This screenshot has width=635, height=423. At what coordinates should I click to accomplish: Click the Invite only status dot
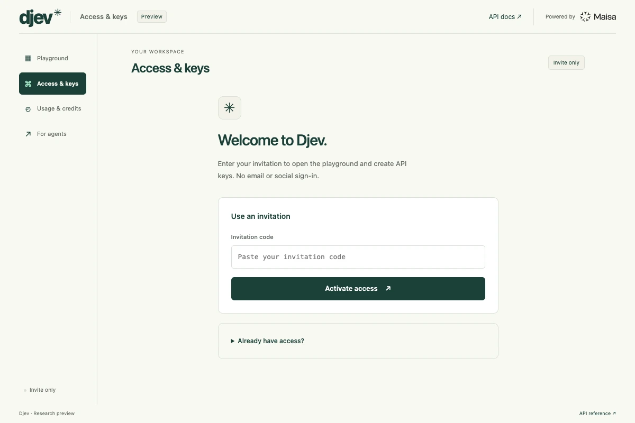pyautogui.click(x=25, y=390)
